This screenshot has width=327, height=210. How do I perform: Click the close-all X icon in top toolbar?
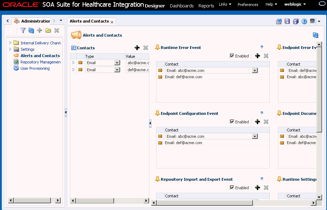312,21
